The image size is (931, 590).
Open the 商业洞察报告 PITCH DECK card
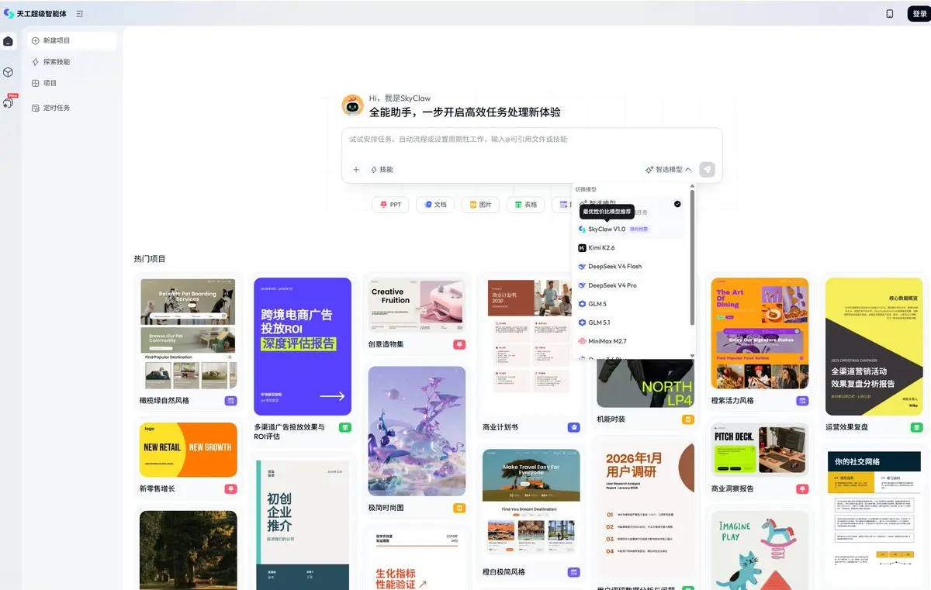(x=760, y=450)
